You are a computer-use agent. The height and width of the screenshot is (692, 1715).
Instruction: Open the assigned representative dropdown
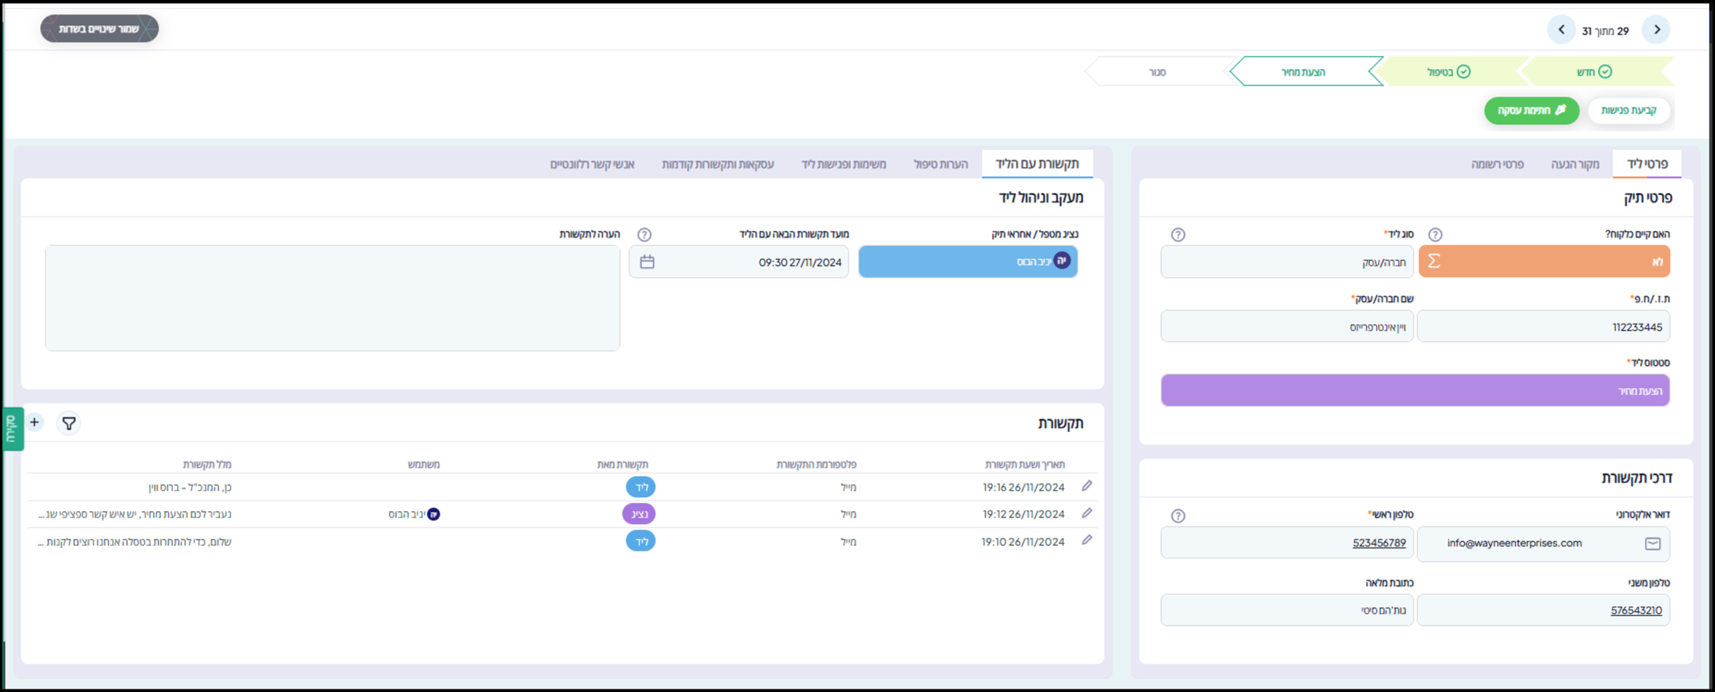pos(967,262)
